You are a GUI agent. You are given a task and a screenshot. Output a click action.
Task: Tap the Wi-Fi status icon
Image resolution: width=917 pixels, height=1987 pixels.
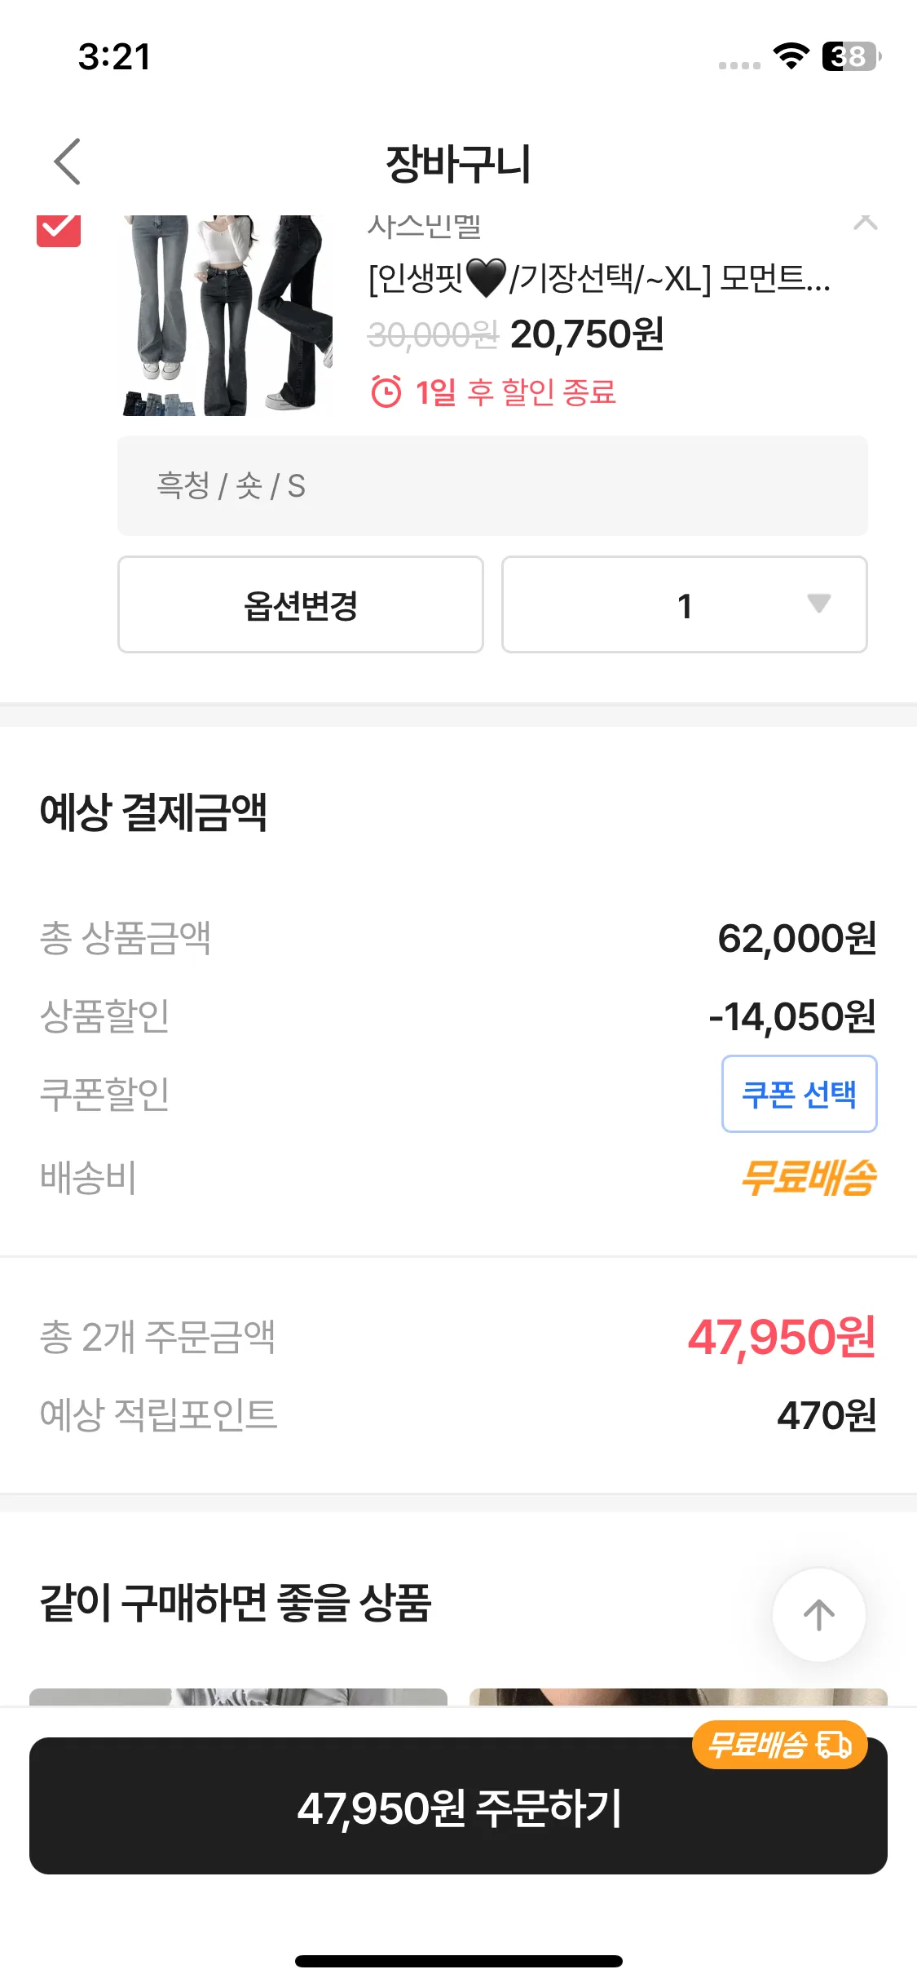pos(791,55)
